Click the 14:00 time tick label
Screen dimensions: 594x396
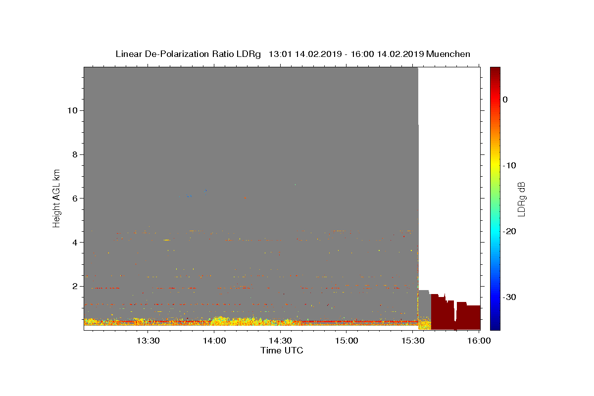coord(214,341)
